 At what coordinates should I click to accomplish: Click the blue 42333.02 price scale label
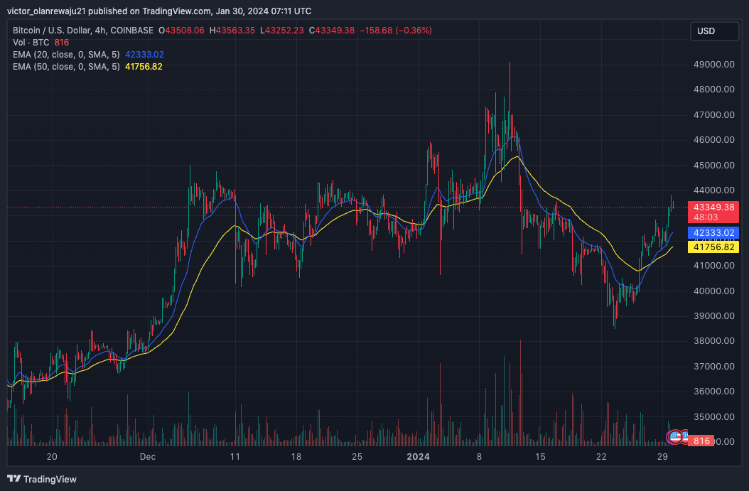tap(713, 233)
